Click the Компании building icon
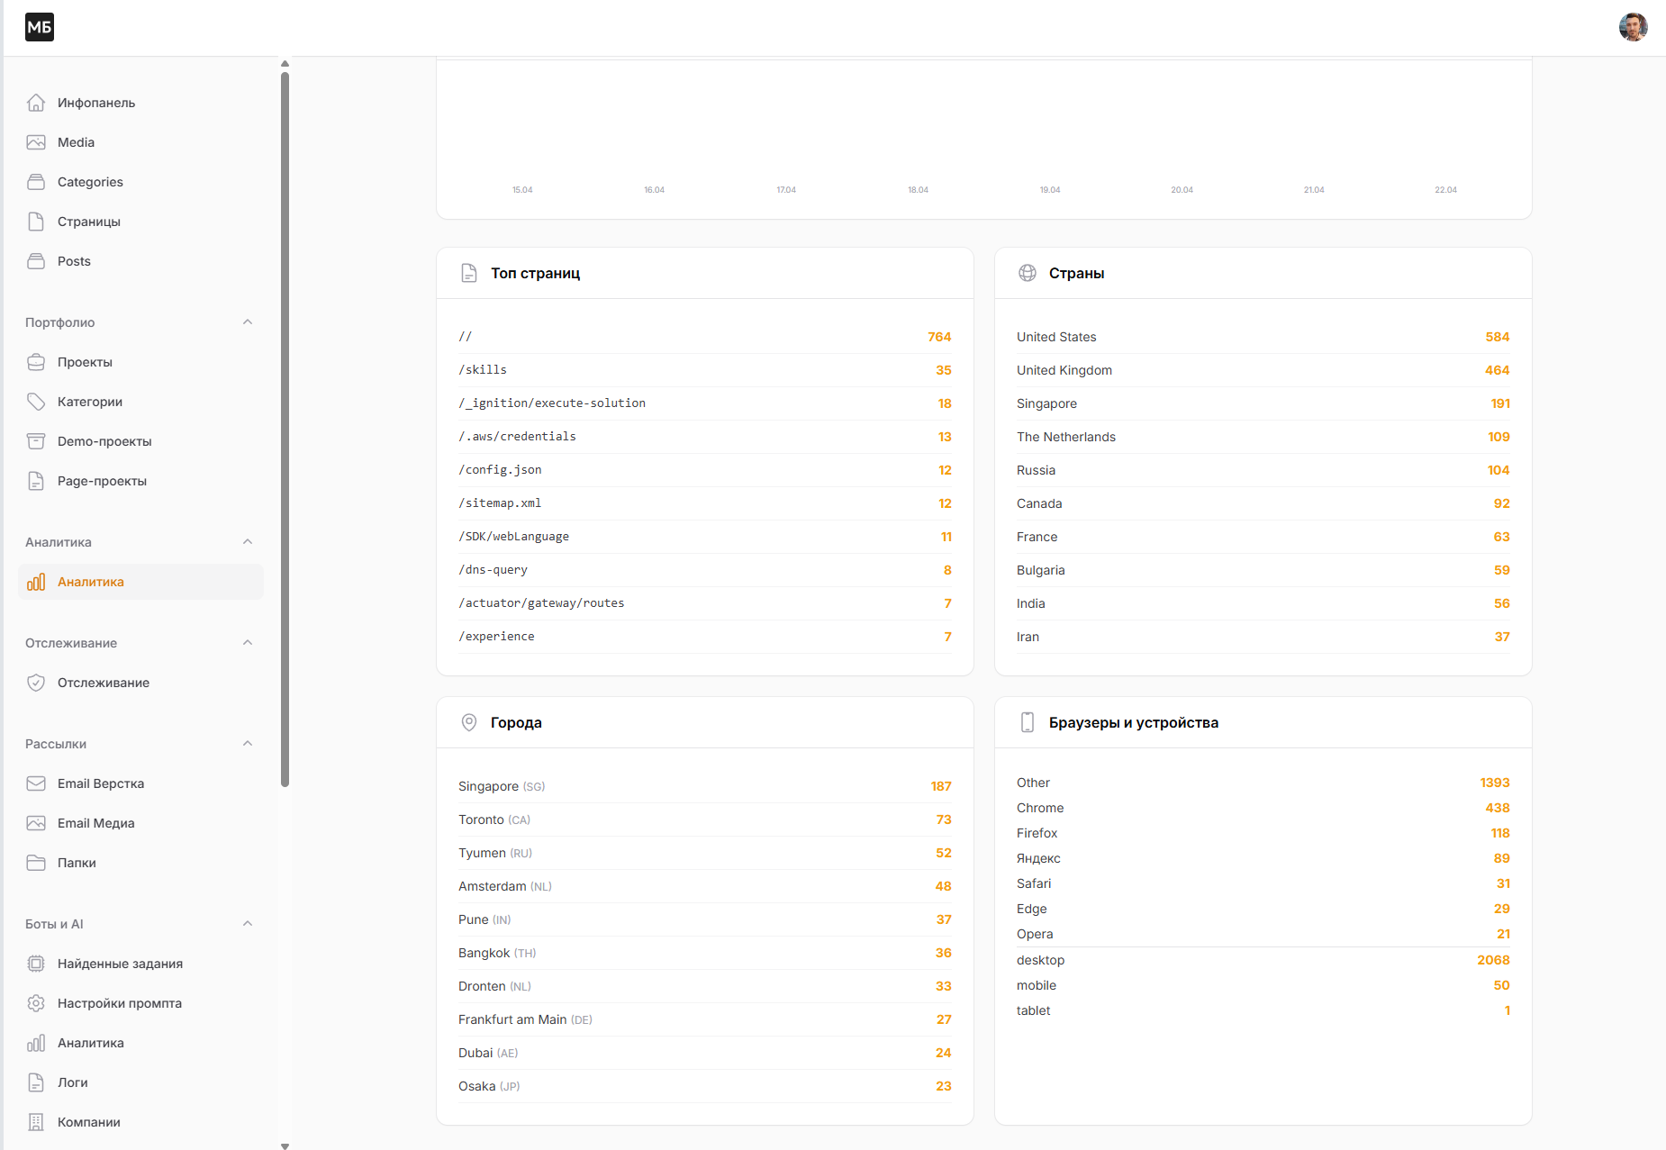The width and height of the screenshot is (1666, 1150). [x=36, y=1122]
